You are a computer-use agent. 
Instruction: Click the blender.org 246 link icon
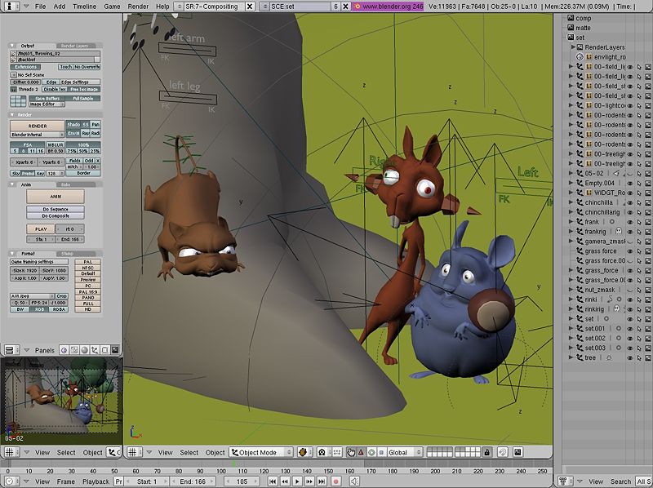(357, 7)
